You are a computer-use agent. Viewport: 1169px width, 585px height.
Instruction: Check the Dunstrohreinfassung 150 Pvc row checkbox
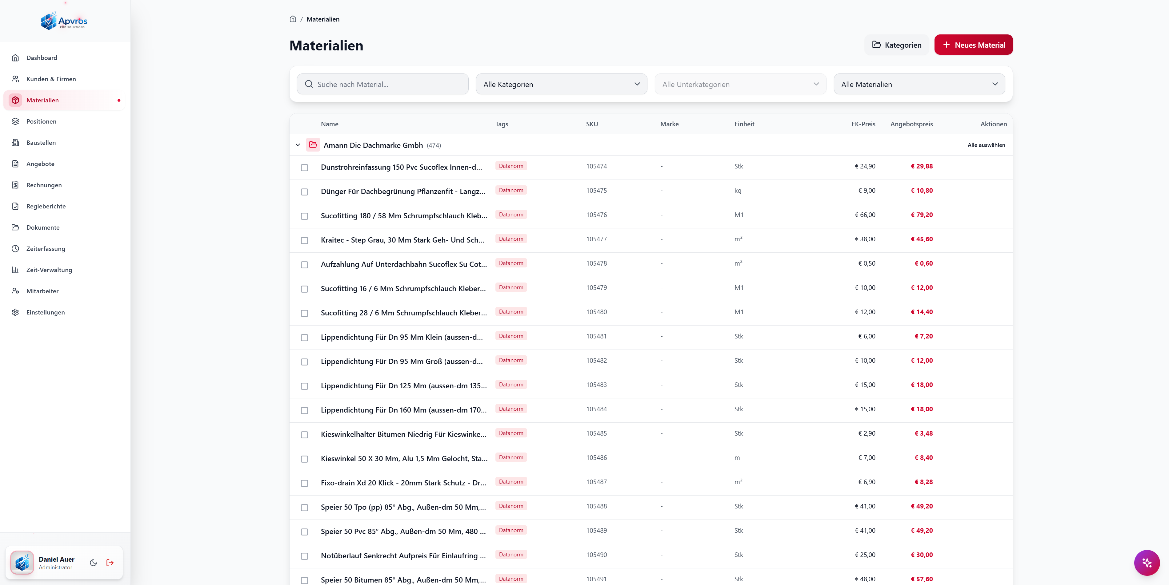(305, 167)
